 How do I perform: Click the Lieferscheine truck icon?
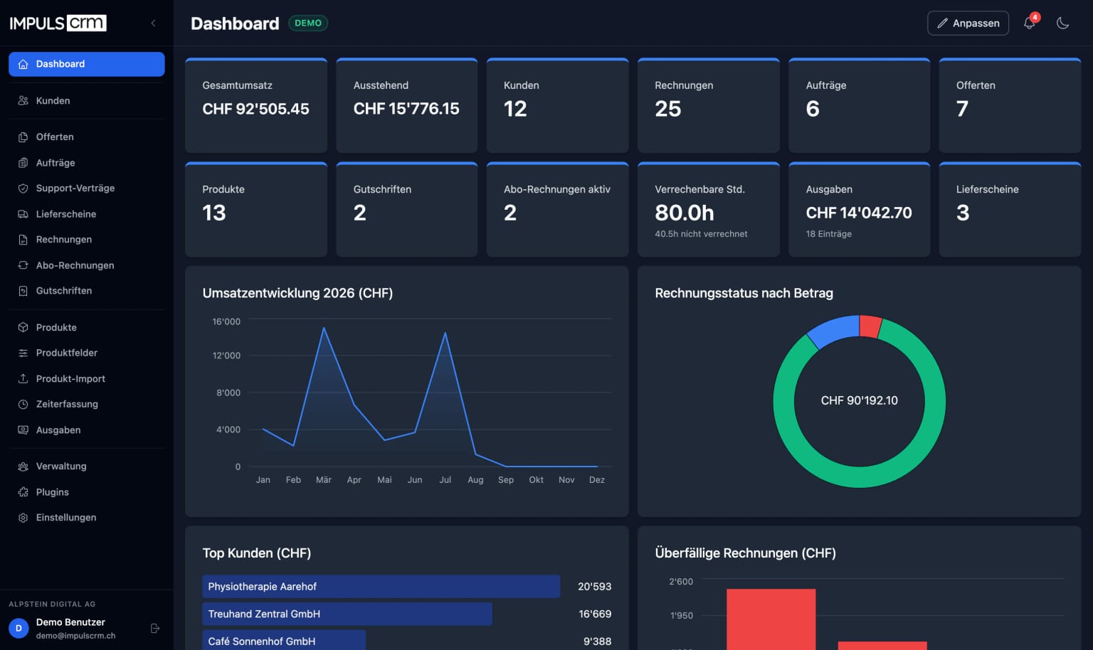coord(23,214)
